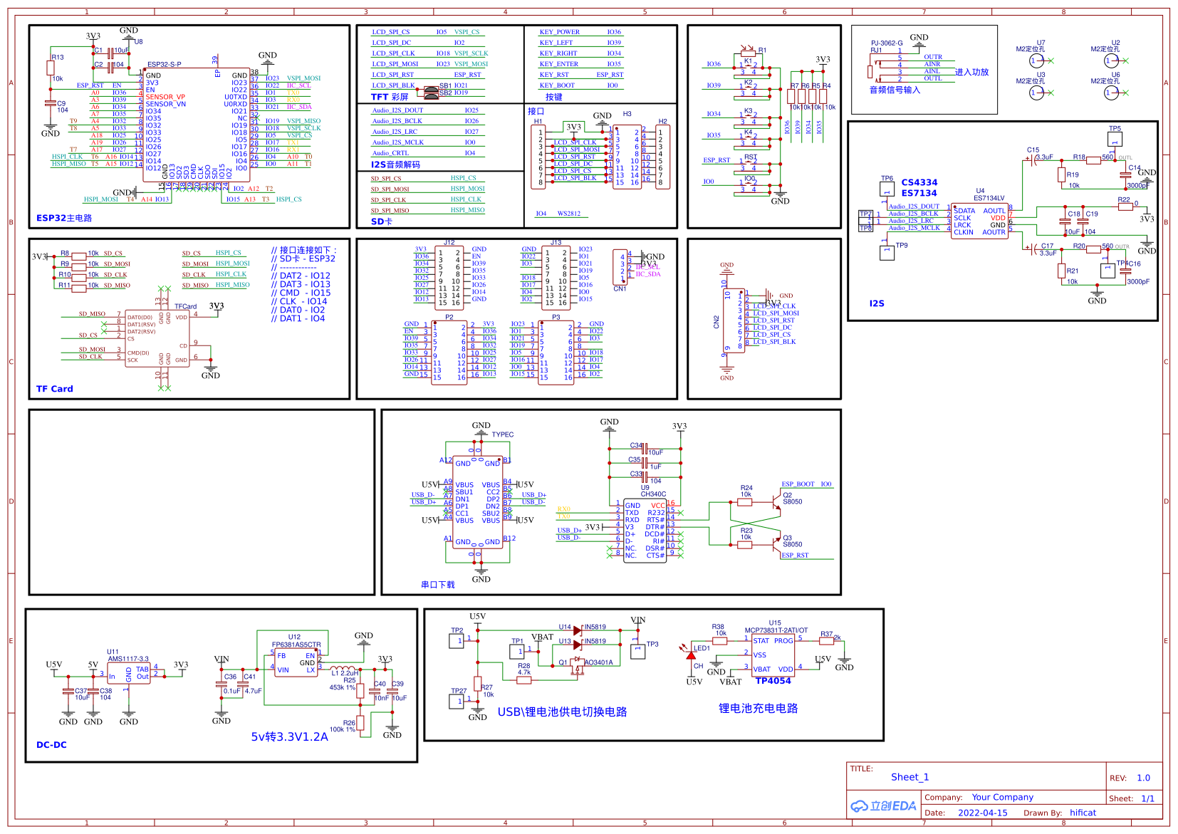Select the U14 IN5819 diode symbol
The width and height of the screenshot is (1178, 834).
[578, 631]
